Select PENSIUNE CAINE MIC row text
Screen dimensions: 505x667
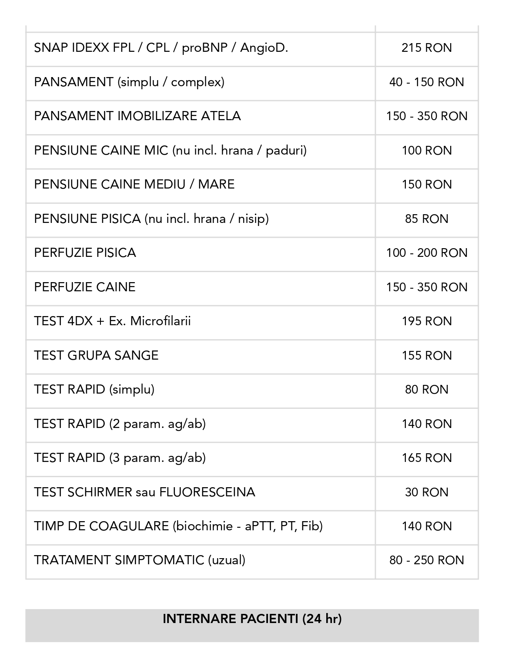coord(170,151)
